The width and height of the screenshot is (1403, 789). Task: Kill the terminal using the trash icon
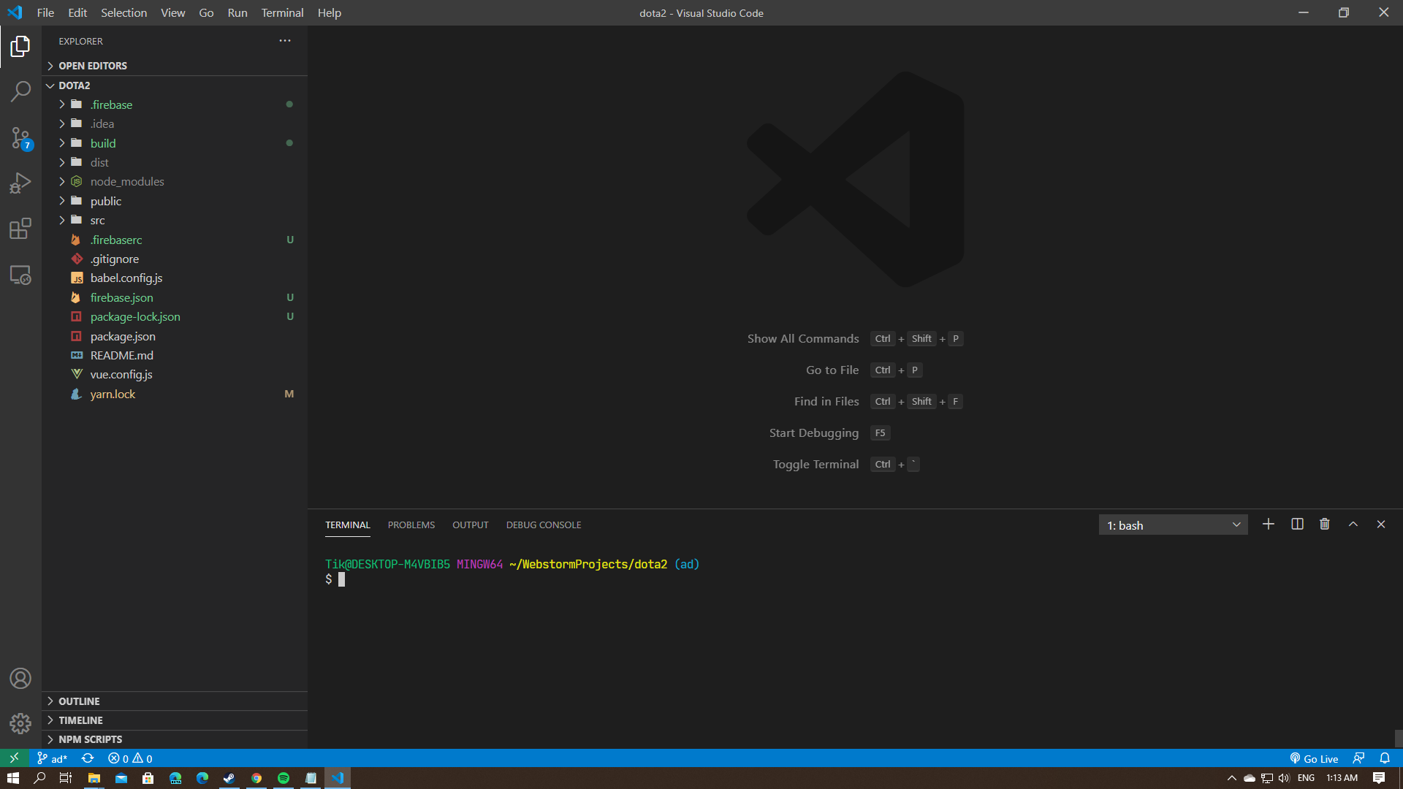coord(1325,524)
